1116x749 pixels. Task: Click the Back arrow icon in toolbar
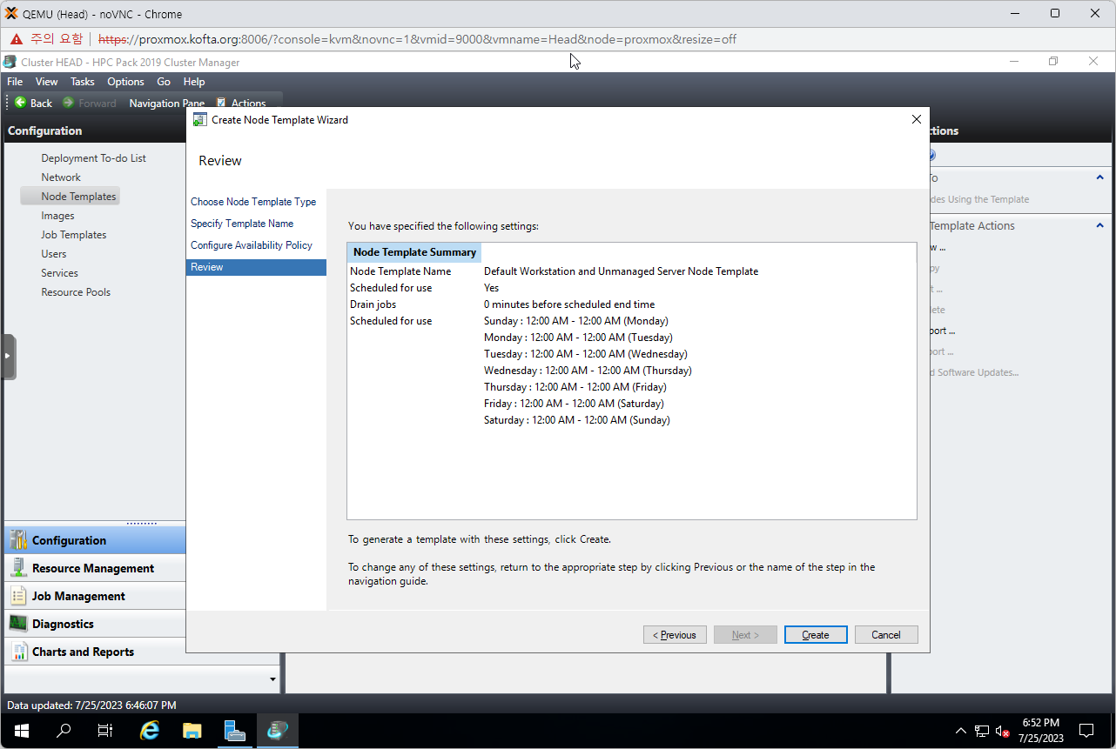tap(20, 103)
